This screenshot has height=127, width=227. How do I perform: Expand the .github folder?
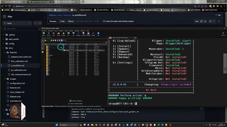click(x=4, y=35)
